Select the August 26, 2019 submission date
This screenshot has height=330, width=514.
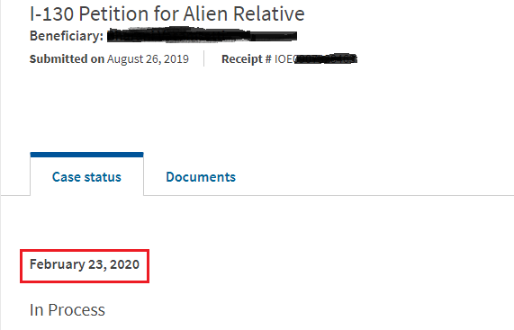point(148,59)
